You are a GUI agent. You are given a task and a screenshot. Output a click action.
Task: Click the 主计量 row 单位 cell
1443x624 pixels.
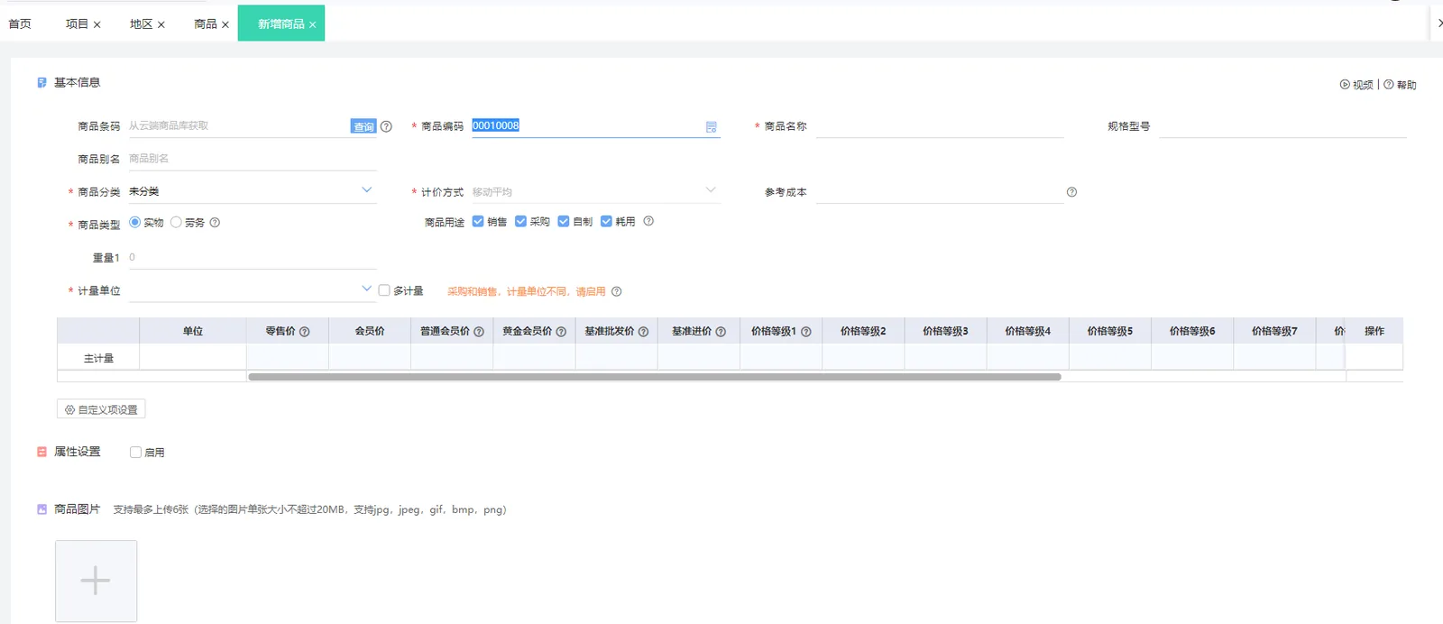tap(193, 358)
